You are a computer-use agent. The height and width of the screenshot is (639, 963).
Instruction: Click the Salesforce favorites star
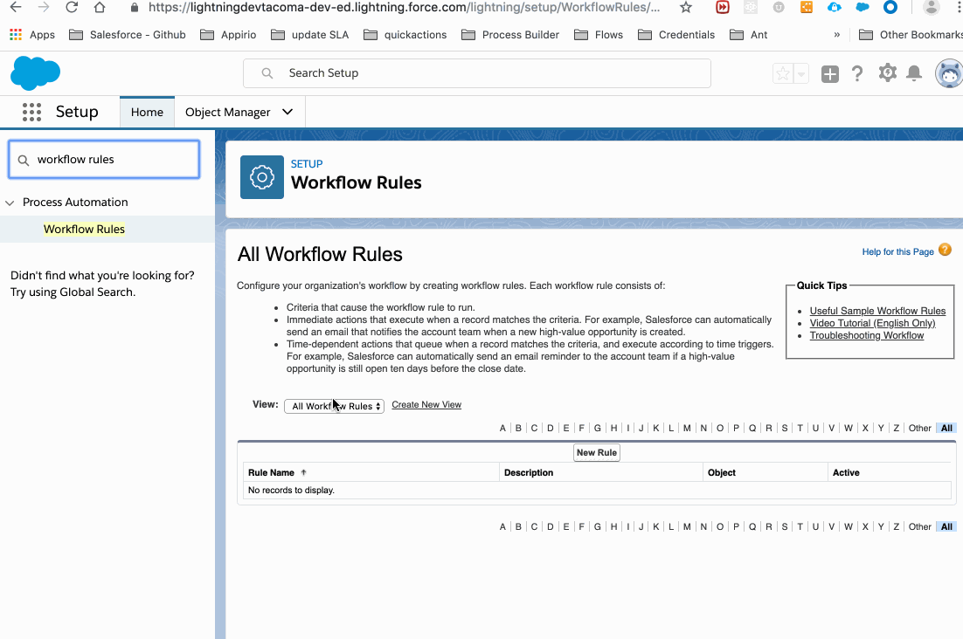point(783,73)
